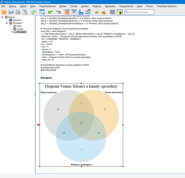The width and height of the screenshot is (185, 178).
Task: Click the alpha = 0.3 code line
Action: tap(47, 42)
